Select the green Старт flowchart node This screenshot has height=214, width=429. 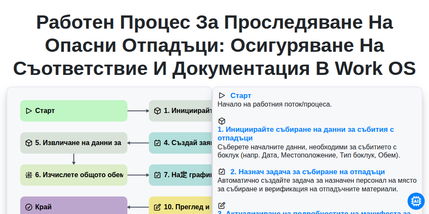pos(74,111)
